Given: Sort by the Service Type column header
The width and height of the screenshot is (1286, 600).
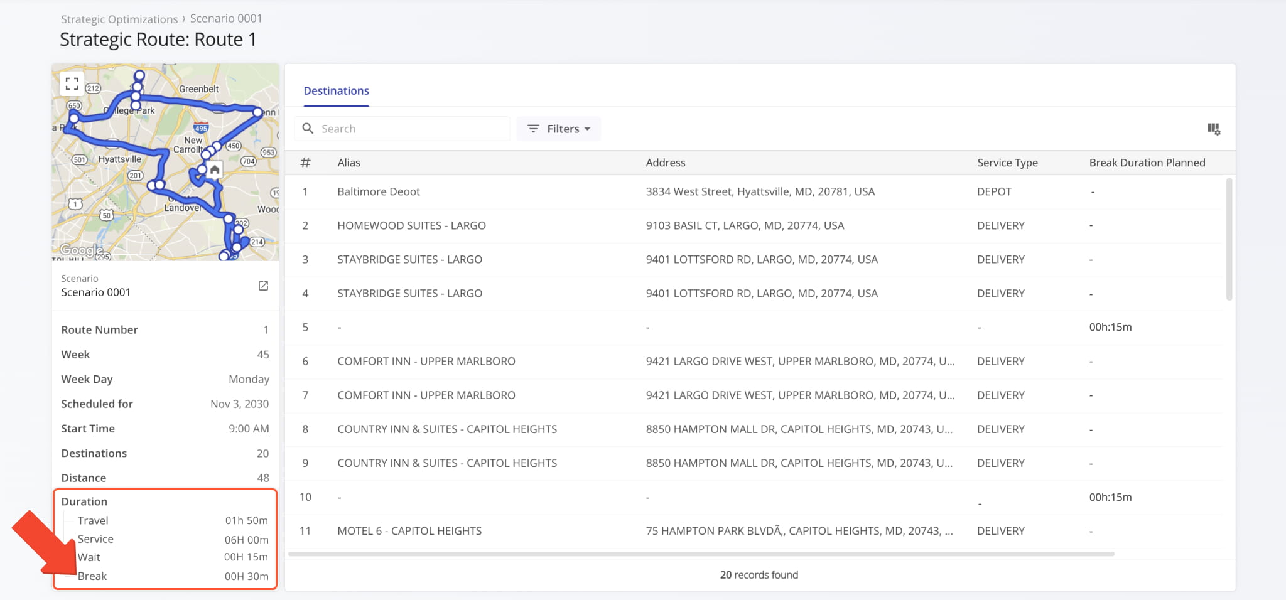Looking at the screenshot, I should (x=1007, y=163).
